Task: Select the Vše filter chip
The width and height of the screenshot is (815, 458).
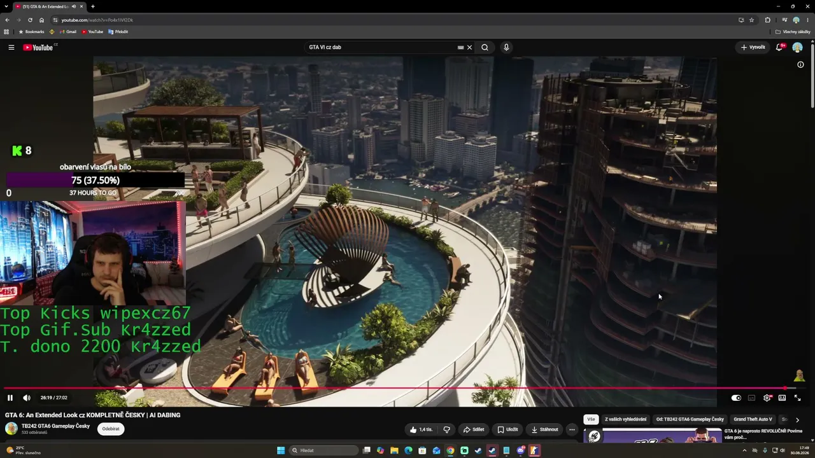Action: (x=591, y=419)
